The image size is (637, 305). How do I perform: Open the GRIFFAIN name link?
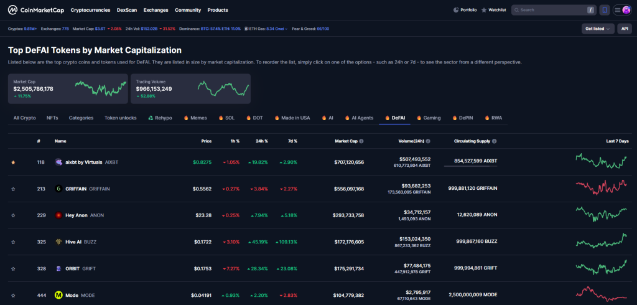point(76,189)
